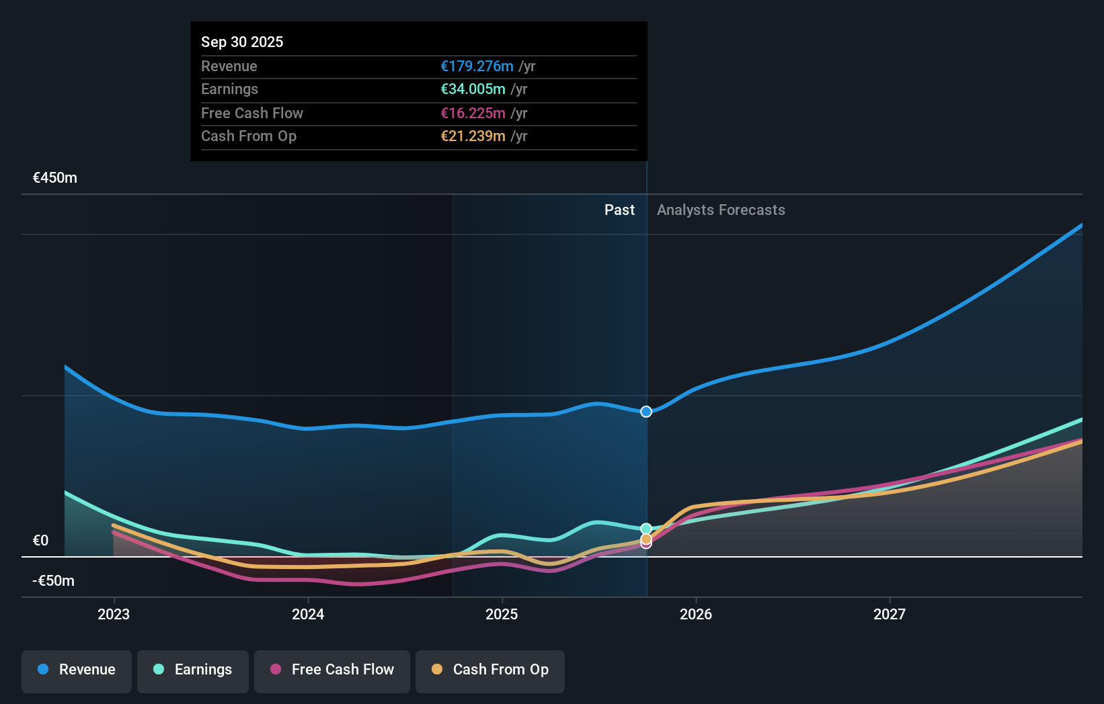Select the orange Cash From Op marker
This screenshot has height=704, width=1104.
click(645, 539)
